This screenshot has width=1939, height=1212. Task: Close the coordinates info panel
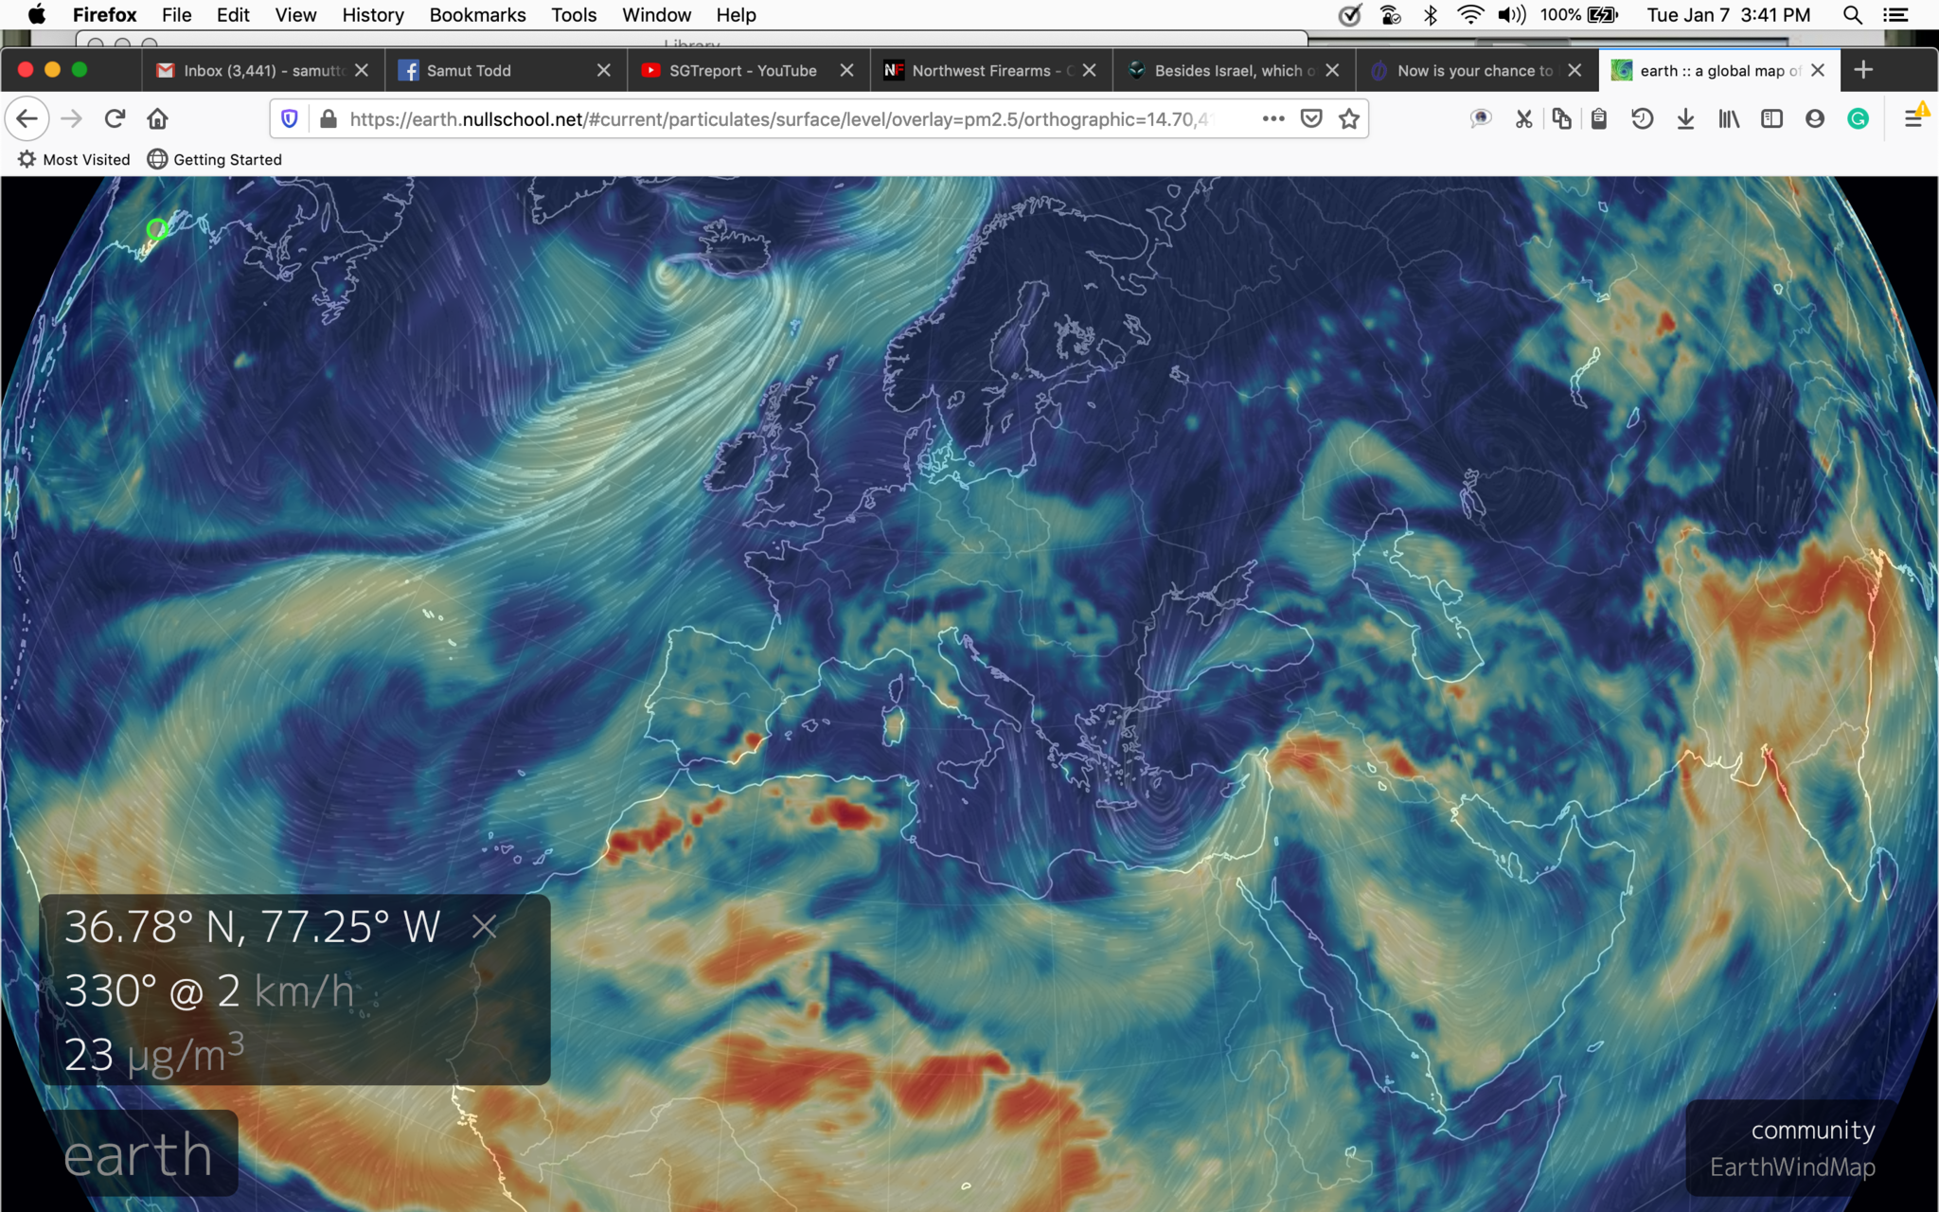(485, 927)
